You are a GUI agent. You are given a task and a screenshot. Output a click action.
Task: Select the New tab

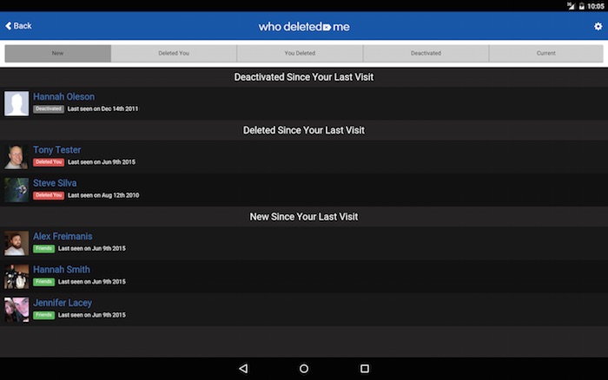tap(57, 54)
